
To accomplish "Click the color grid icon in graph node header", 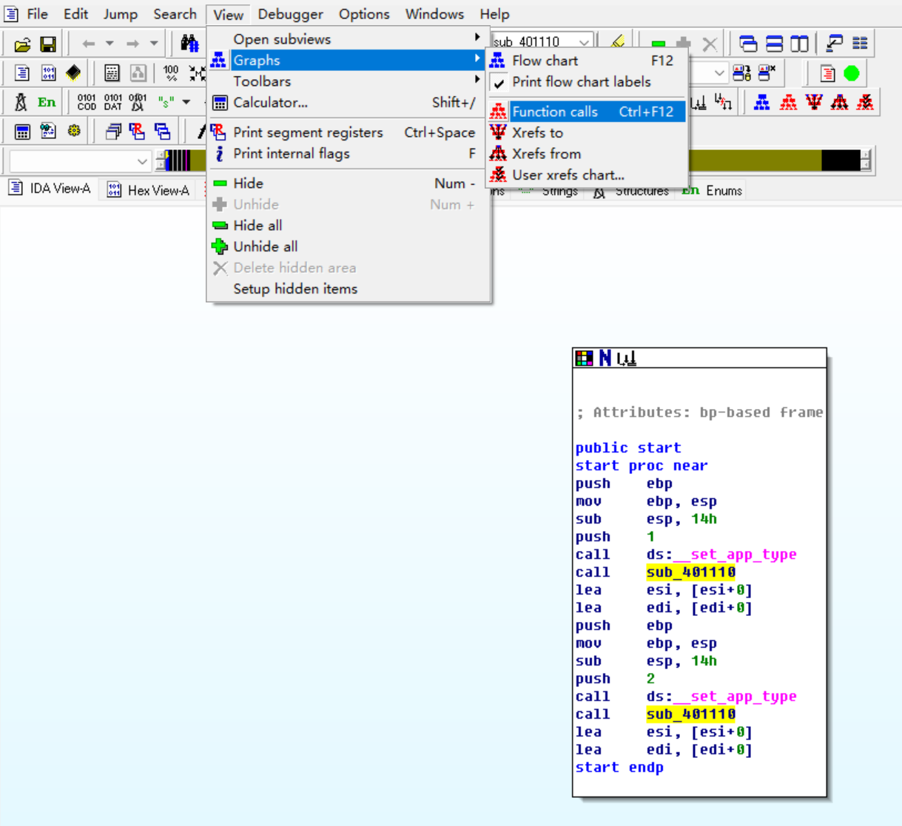I will click(x=584, y=359).
